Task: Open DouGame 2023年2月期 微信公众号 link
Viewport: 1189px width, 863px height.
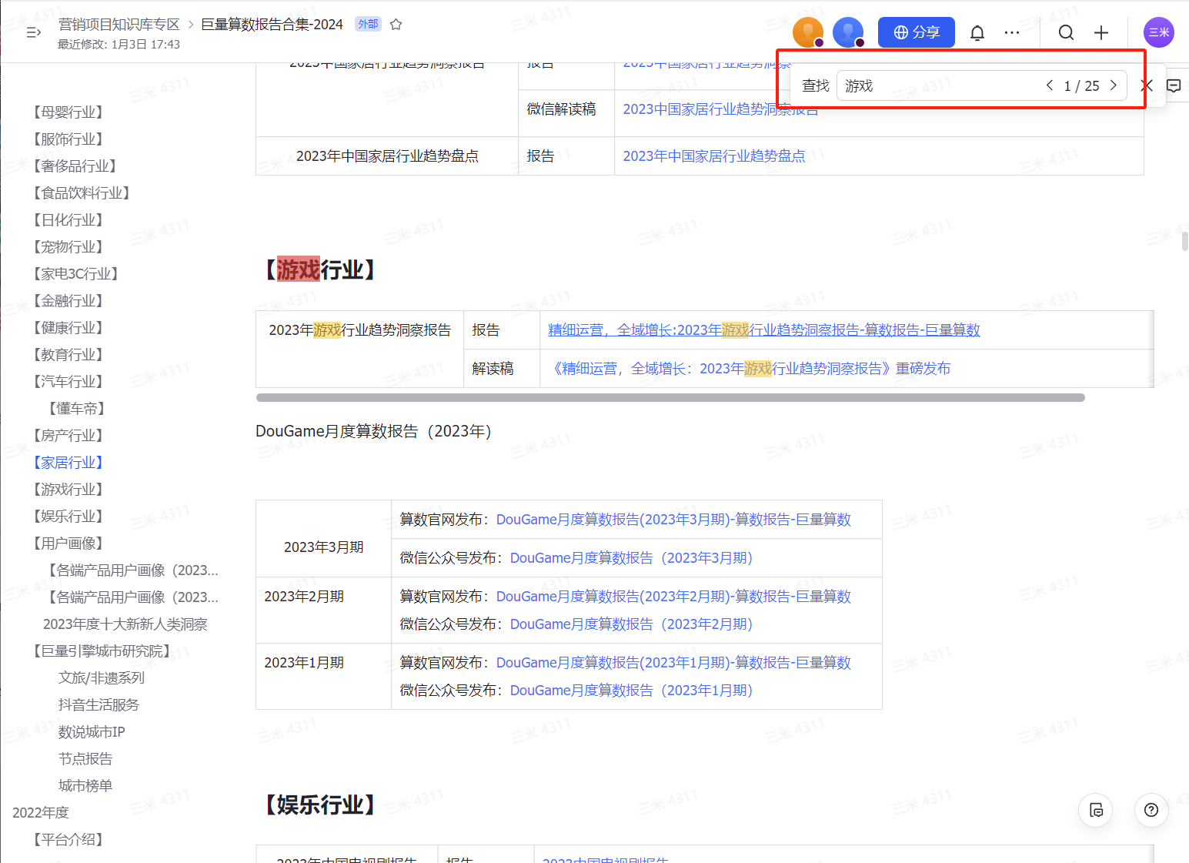Action: click(x=632, y=624)
